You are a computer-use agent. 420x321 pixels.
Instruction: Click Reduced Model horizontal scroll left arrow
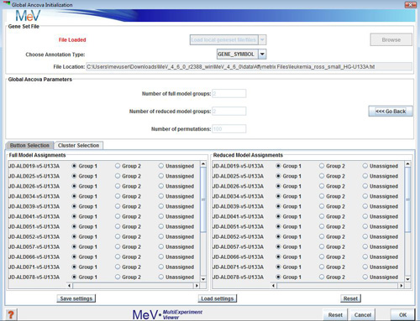273,286
